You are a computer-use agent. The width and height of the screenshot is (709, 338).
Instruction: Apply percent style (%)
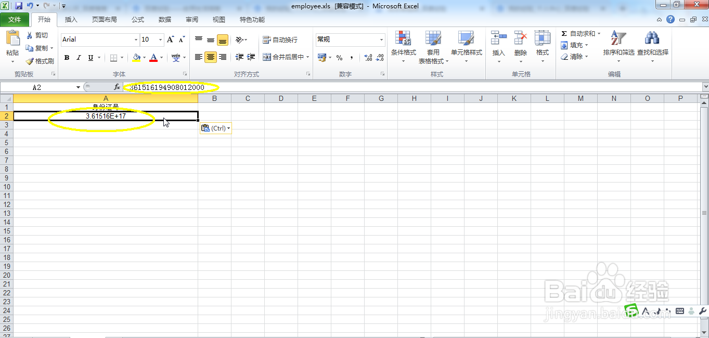pos(339,58)
